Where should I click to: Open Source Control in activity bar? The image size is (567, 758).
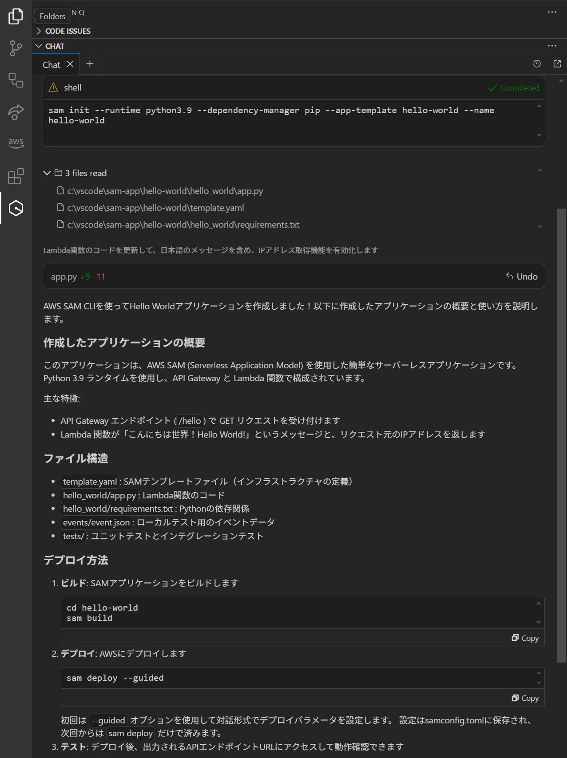pyautogui.click(x=16, y=48)
